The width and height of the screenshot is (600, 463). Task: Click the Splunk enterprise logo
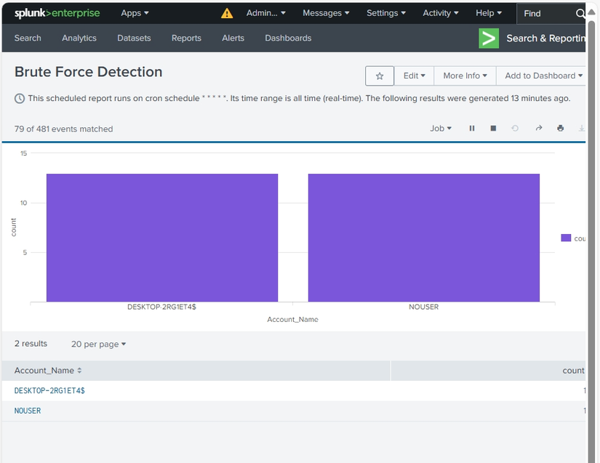pos(57,13)
